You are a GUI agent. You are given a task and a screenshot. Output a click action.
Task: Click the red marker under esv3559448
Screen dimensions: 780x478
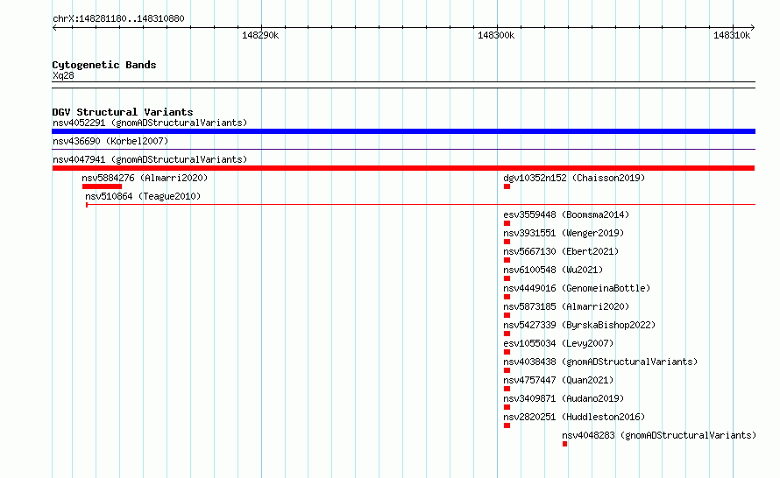507,223
